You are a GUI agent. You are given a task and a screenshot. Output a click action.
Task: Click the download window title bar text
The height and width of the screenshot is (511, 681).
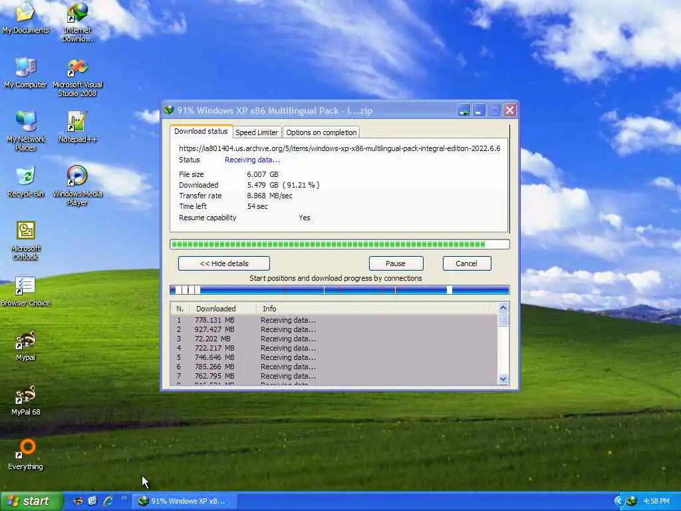point(275,110)
